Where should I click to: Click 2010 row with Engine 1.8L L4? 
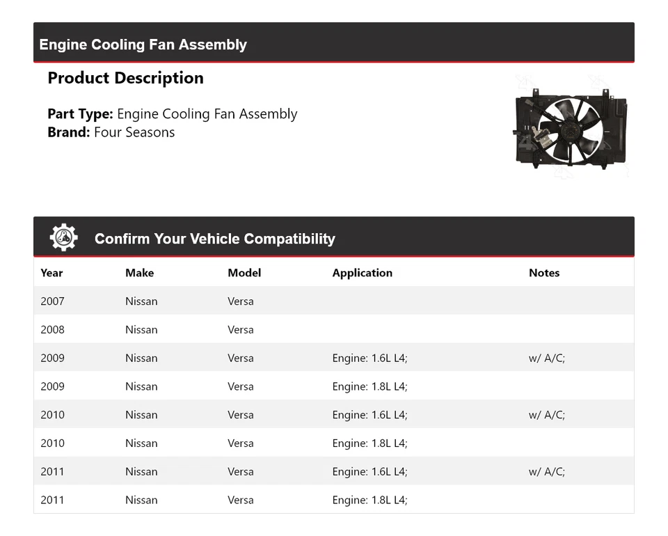(333, 443)
